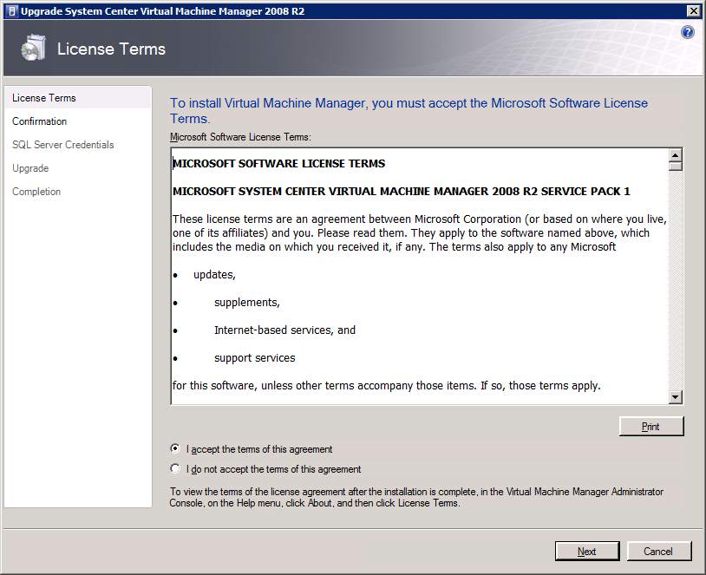The width and height of the screenshot is (706, 575).
Task: Click the 'To view the terms' note text
Action: [416, 497]
